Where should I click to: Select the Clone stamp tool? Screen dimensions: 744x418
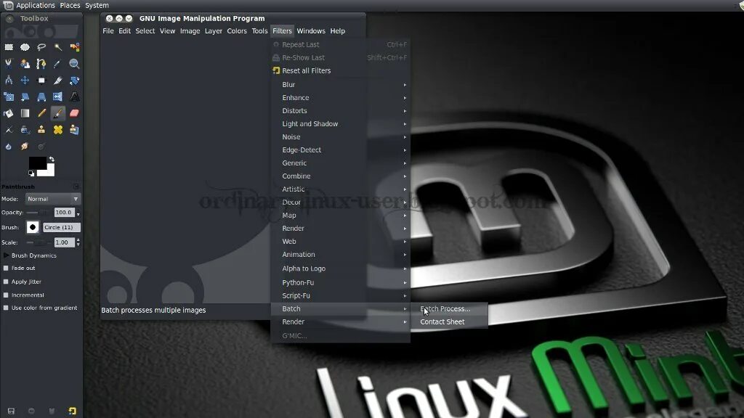click(x=41, y=129)
